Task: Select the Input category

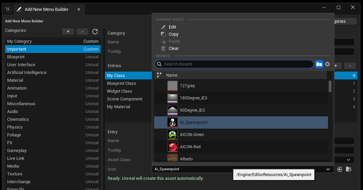Action: coord(53,96)
